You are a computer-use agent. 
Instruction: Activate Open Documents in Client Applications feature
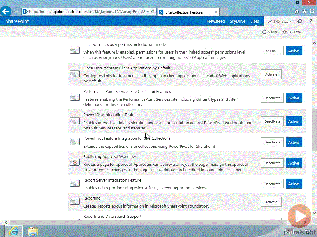tap(271, 74)
